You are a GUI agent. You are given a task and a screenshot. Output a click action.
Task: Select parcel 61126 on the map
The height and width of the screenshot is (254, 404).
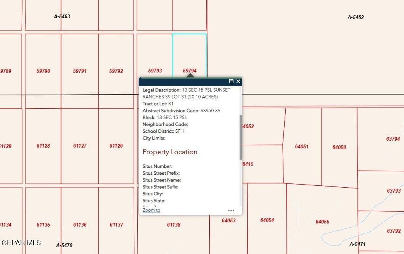pyautogui.click(x=116, y=146)
